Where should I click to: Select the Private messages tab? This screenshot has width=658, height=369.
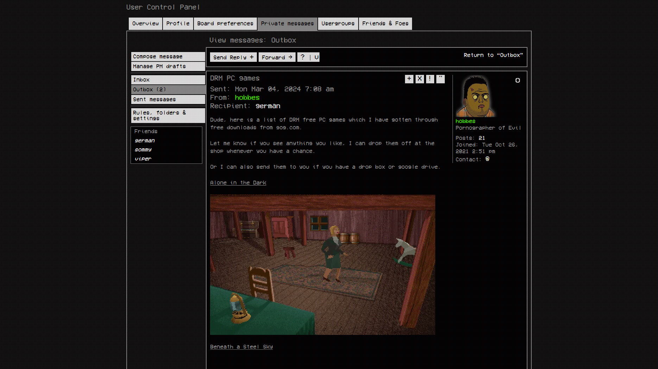pos(287,24)
